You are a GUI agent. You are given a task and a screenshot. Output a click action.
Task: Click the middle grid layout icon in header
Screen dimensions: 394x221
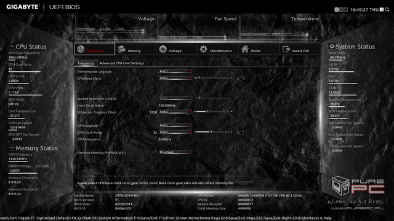click(341, 10)
